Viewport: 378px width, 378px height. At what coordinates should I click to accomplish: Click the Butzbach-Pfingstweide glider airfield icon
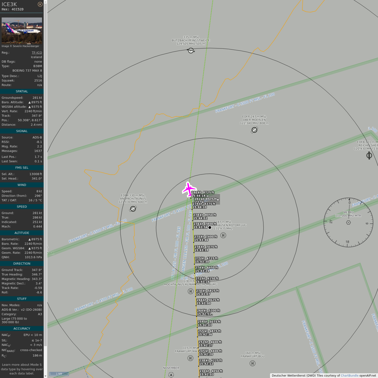click(x=191, y=50)
